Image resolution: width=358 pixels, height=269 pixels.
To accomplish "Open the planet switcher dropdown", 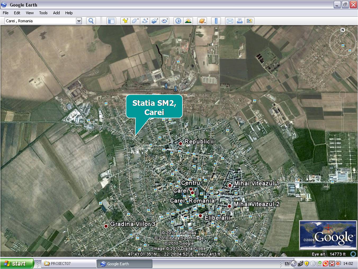I will pyautogui.click(x=202, y=21).
